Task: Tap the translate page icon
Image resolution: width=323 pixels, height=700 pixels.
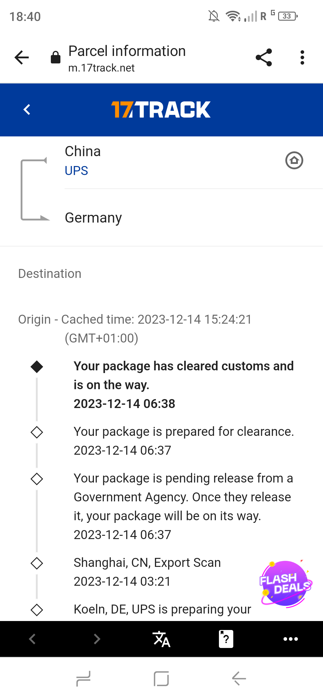Action: 161,639
